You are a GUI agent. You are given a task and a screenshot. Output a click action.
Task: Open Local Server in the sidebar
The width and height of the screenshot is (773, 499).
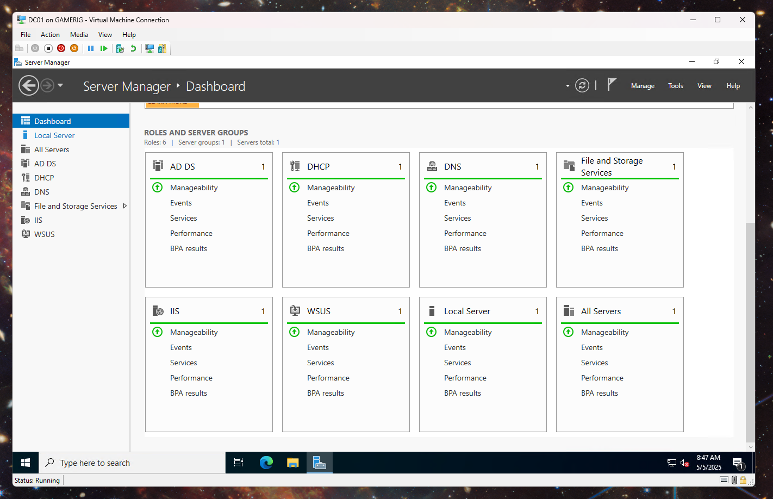point(71,135)
